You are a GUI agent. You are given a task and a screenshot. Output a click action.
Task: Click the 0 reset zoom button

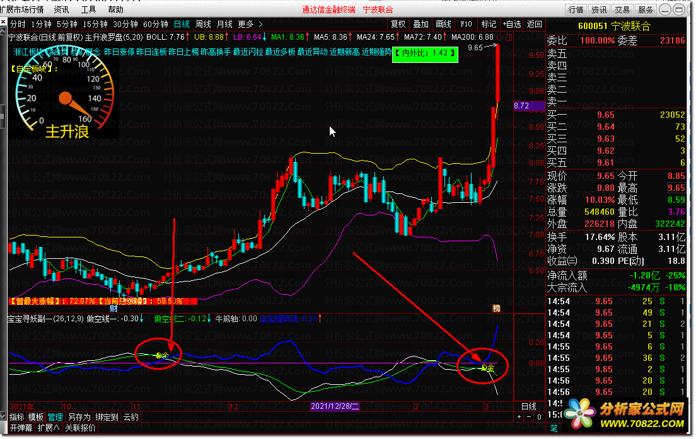coord(539,417)
